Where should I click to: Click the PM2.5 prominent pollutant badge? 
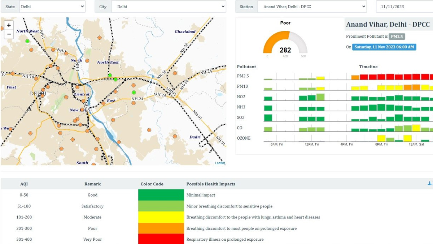tap(397, 37)
